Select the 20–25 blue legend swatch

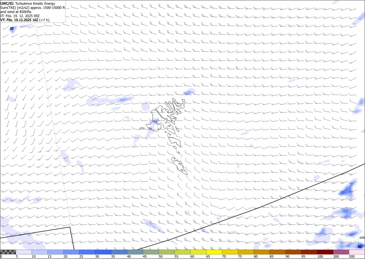71,252
